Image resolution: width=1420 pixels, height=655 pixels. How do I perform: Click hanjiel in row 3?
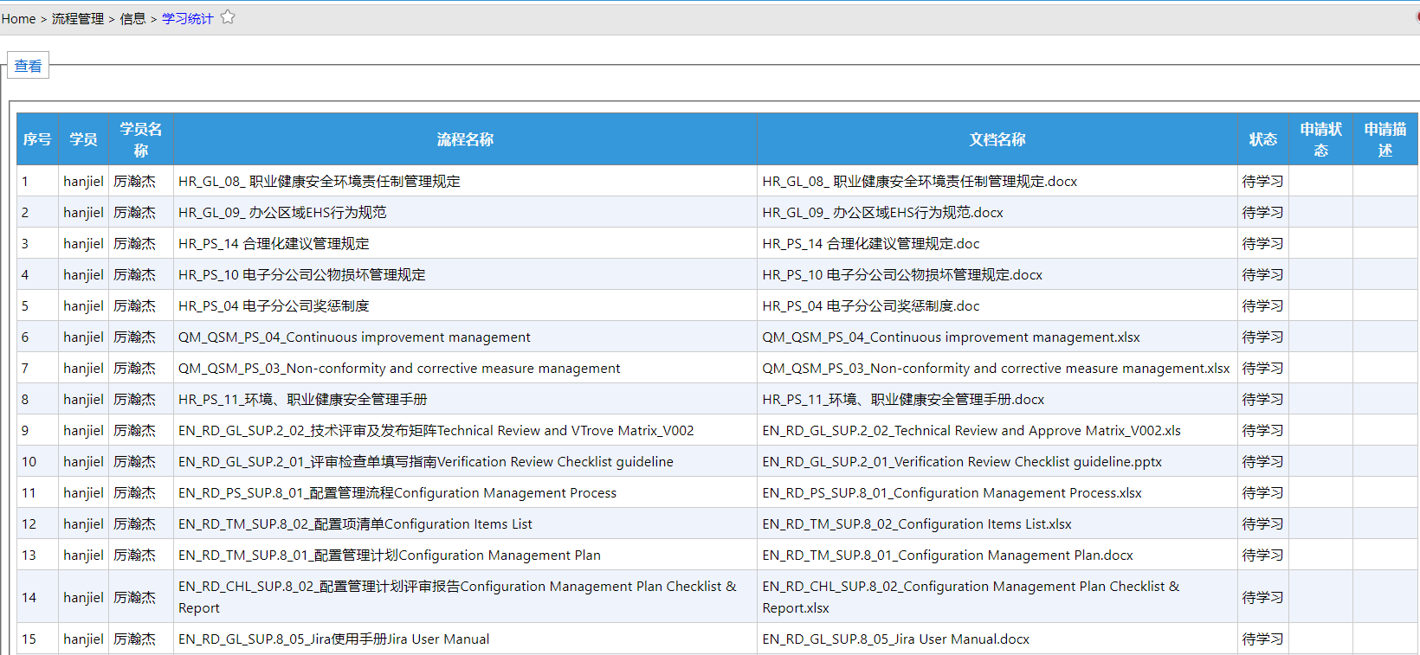pos(83,244)
